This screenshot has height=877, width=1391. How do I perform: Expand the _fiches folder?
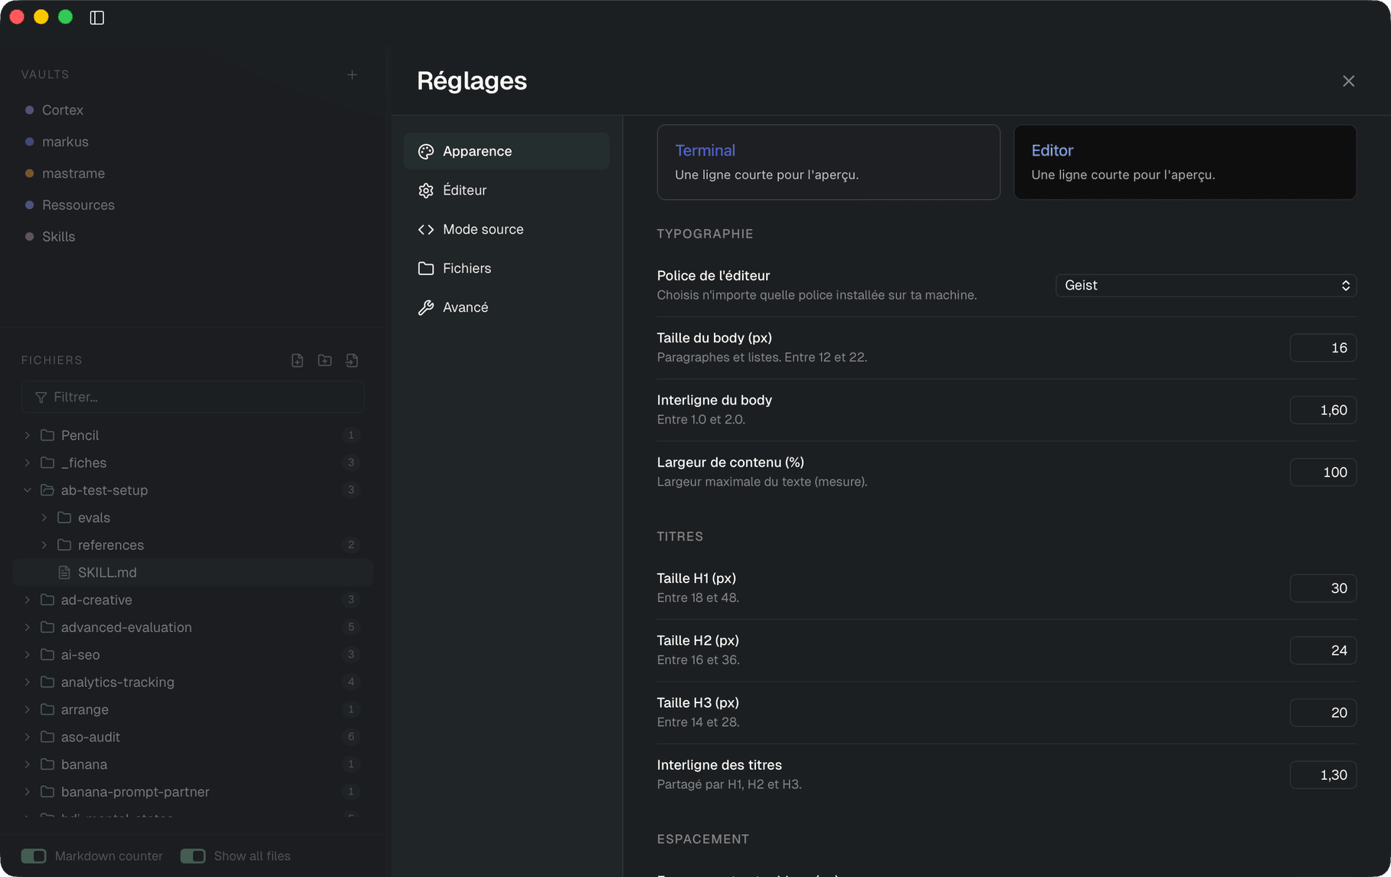click(28, 463)
